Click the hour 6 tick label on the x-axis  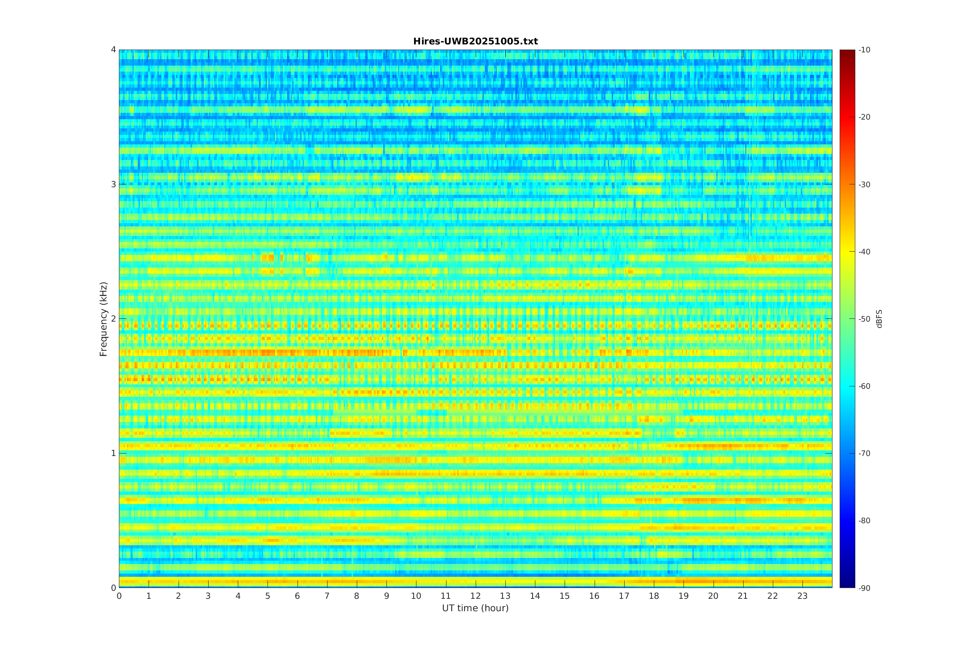tap(297, 596)
